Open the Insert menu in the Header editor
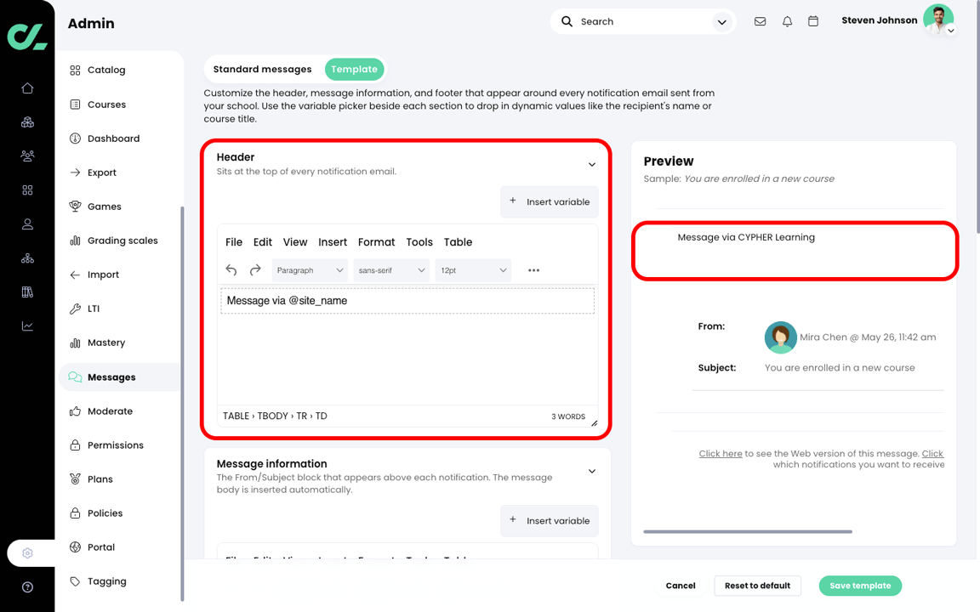This screenshot has height=612, width=980. pyautogui.click(x=333, y=242)
